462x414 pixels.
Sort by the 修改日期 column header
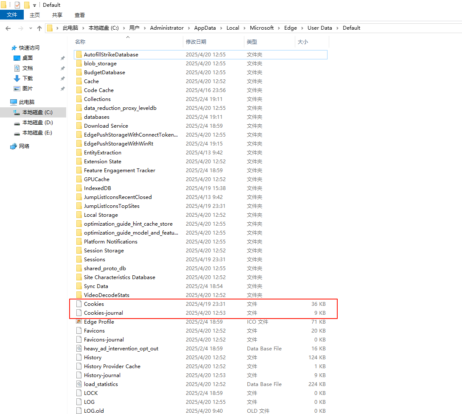(x=196, y=42)
